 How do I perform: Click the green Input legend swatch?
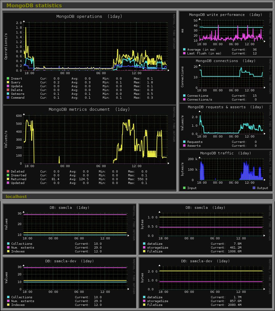[184, 188]
